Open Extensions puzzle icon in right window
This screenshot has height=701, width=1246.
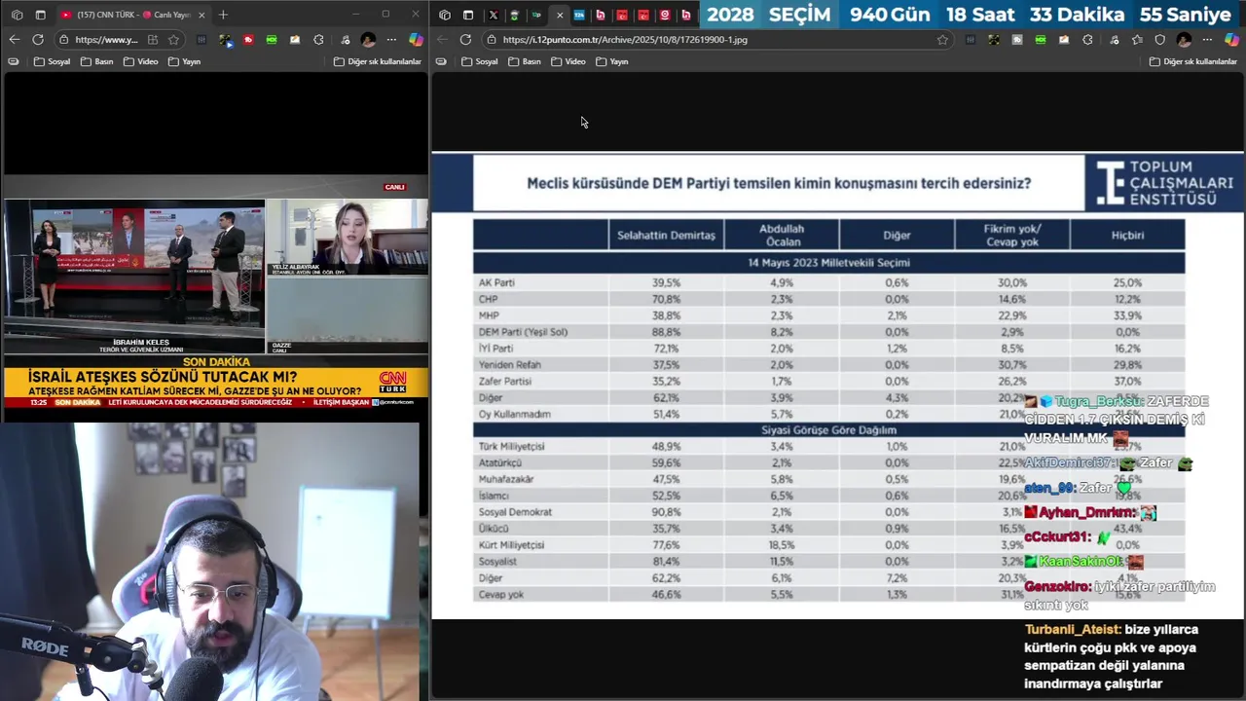[1087, 40]
